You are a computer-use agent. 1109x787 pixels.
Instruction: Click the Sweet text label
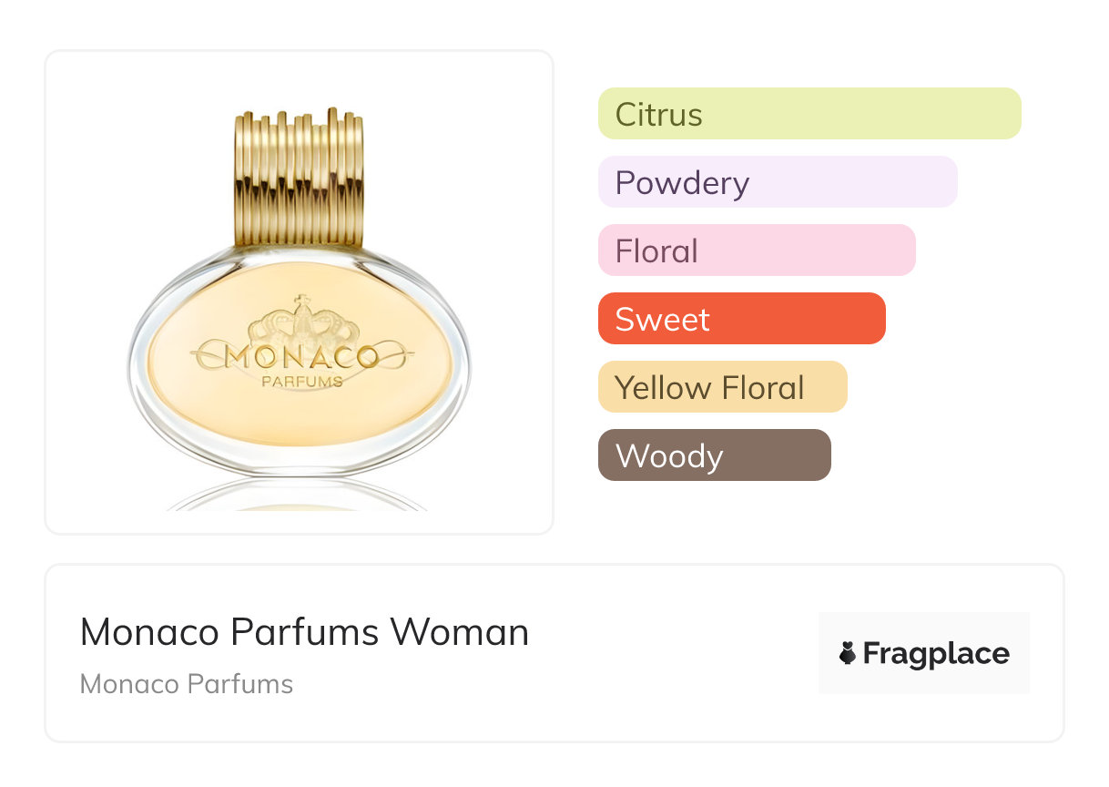[662, 320]
